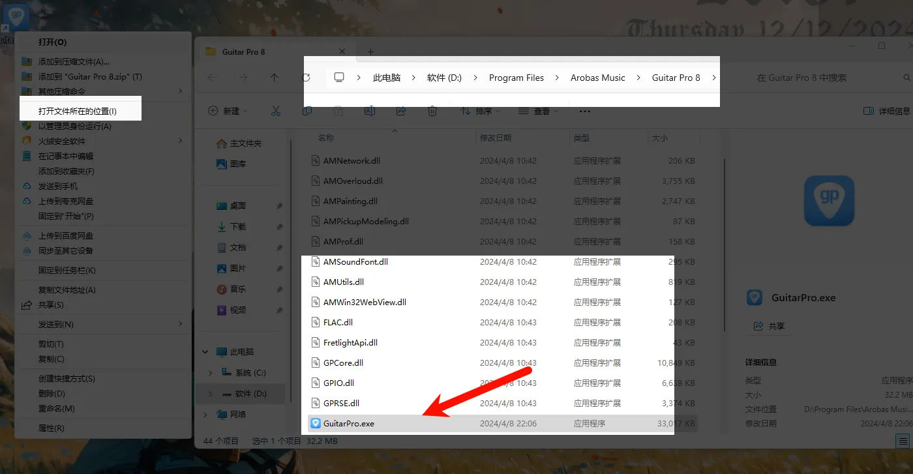Click the Paste icon in the toolbar
The height and width of the screenshot is (474, 913).
coord(338,111)
